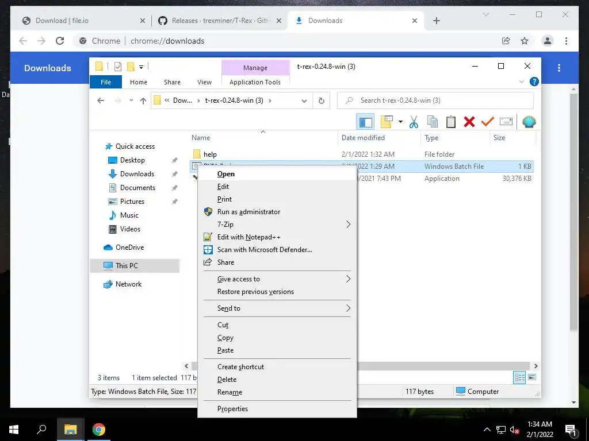The height and width of the screenshot is (441, 589).
Task: Choose Edit with Notepad++
Action: (x=277, y=237)
